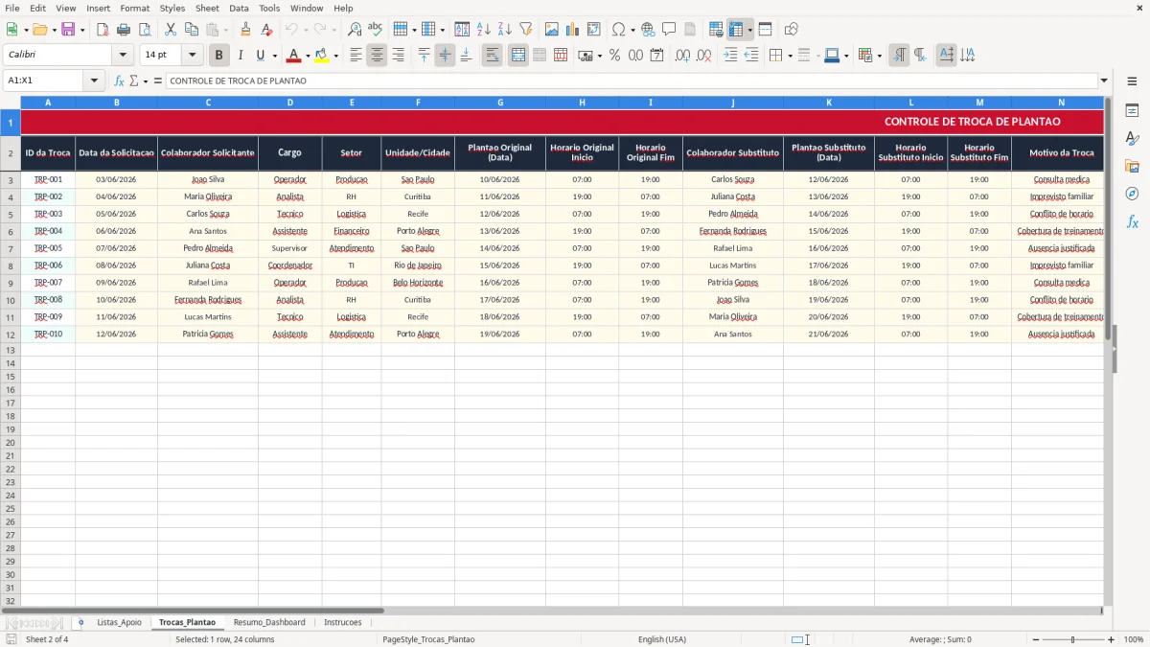Click the Copy icon

point(192,30)
